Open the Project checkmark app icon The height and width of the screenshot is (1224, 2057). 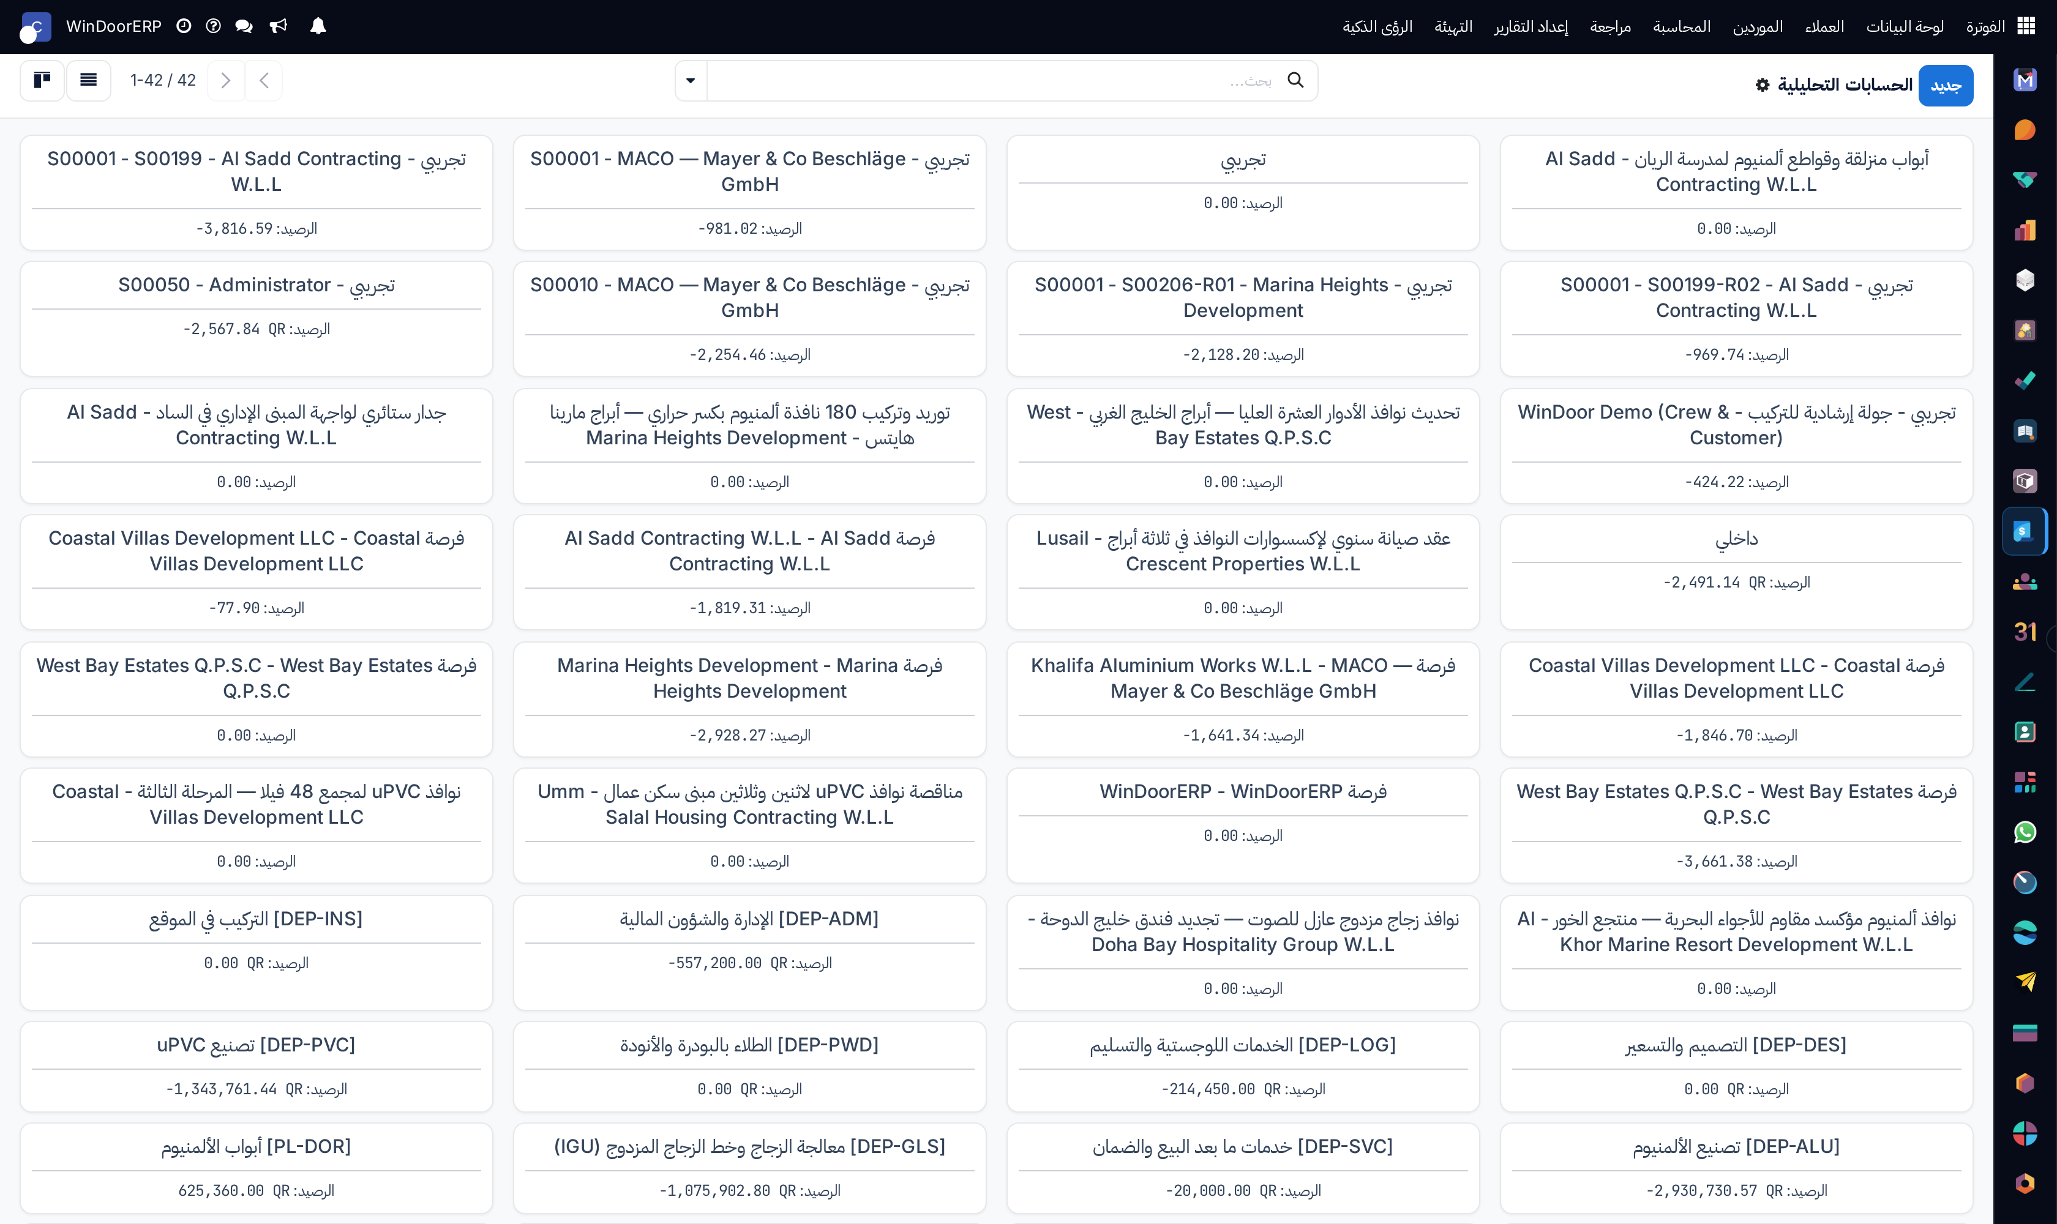(2025, 381)
